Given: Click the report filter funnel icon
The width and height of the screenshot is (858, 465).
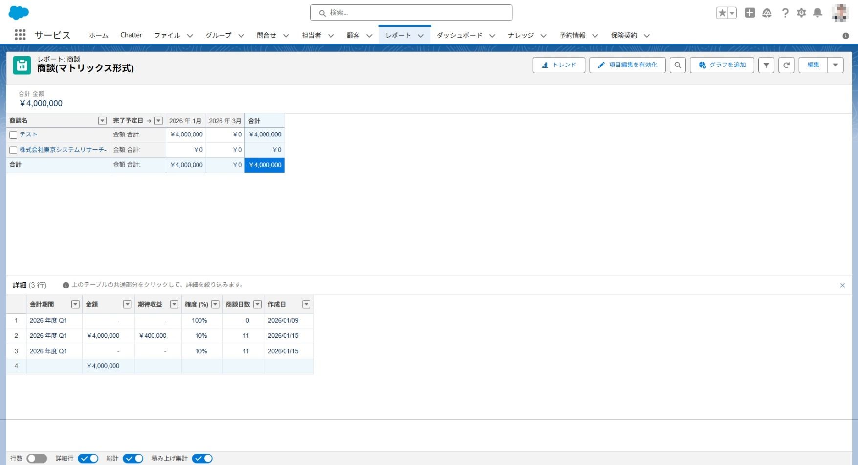Looking at the screenshot, I should 766,65.
